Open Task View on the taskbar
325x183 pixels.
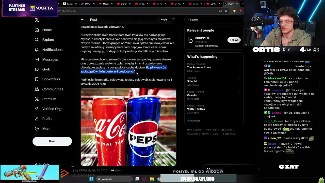[x=137, y=179]
